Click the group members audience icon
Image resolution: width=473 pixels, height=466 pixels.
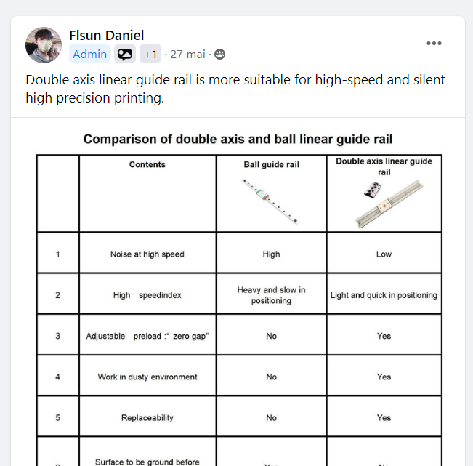219,54
